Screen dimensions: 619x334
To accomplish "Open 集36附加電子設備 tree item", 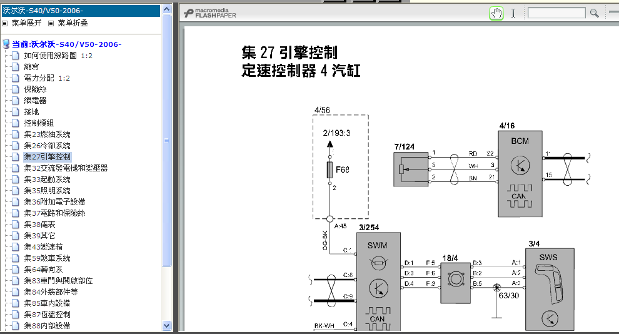I will point(54,202).
